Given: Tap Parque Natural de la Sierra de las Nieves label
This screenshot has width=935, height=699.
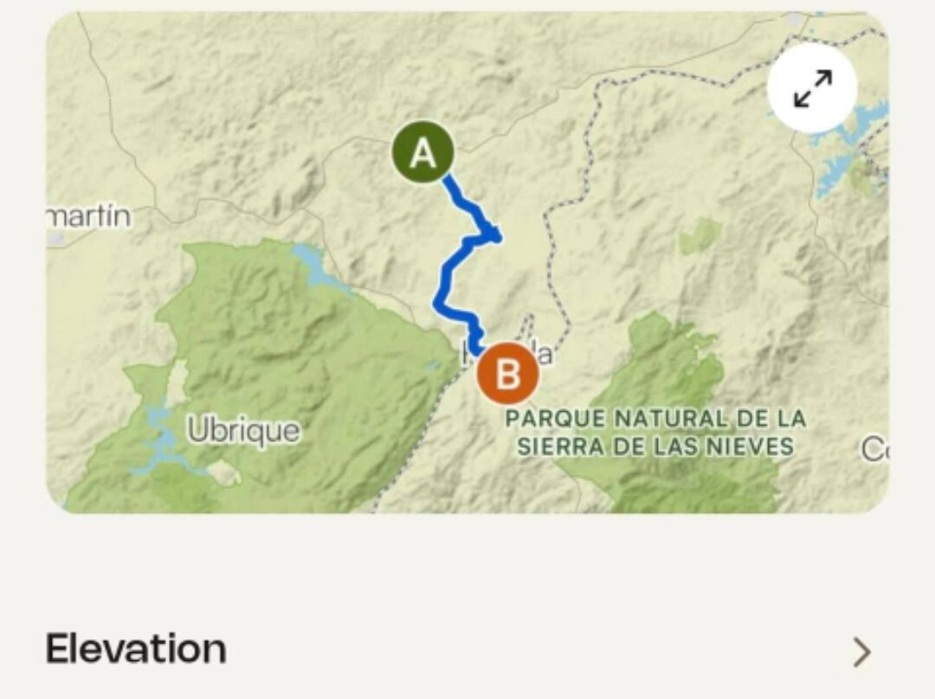Looking at the screenshot, I should (655, 432).
